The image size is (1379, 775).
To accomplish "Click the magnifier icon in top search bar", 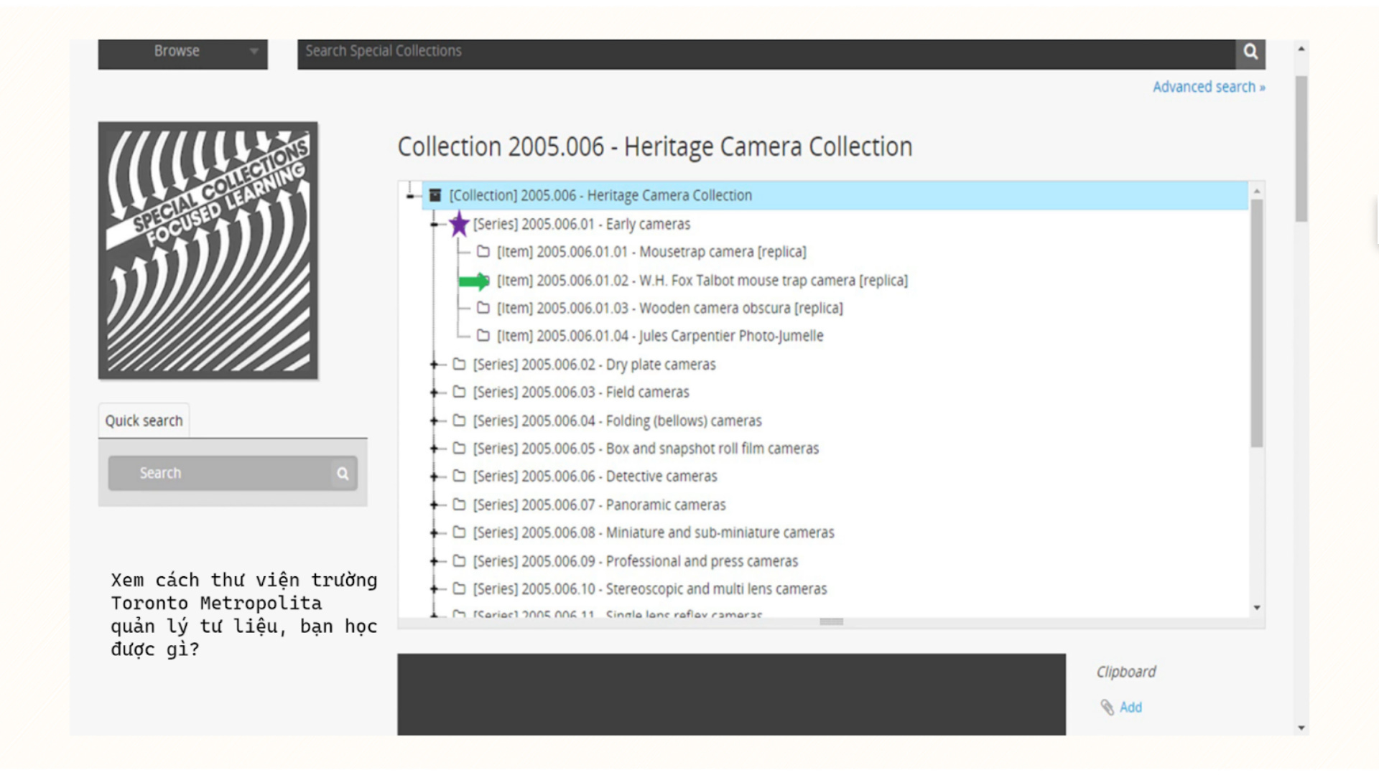I will [1250, 52].
